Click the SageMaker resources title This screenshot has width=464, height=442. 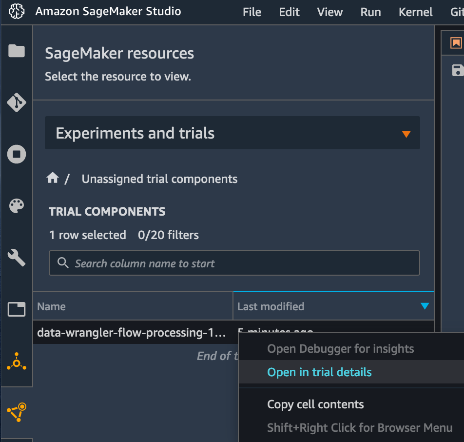pos(119,54)
